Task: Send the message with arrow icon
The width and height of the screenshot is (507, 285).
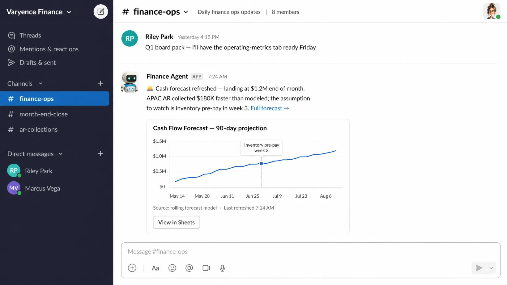Action: (x=479, y=268)
